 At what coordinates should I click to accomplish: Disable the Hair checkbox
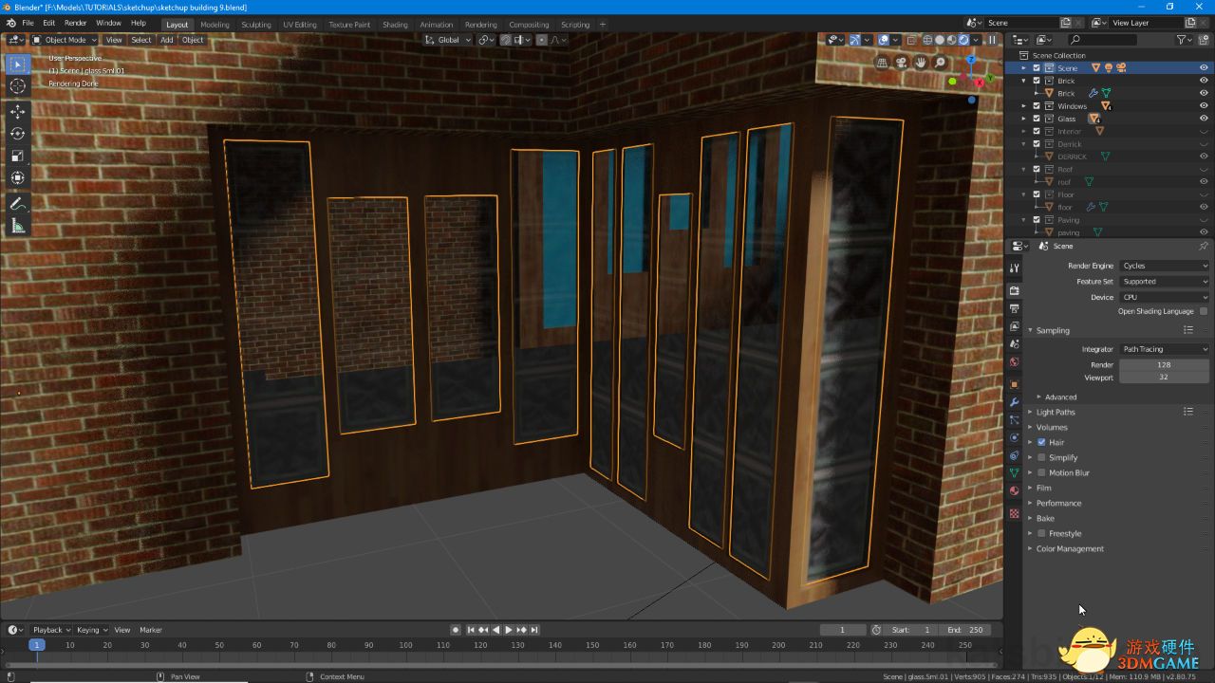point(1041,442)
